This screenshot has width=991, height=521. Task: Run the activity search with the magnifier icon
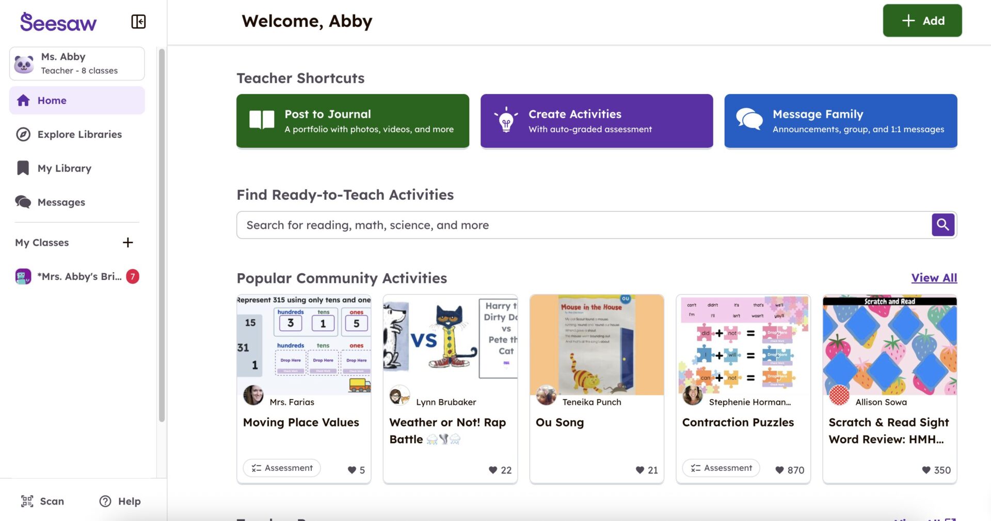click(x=943, y=225)
